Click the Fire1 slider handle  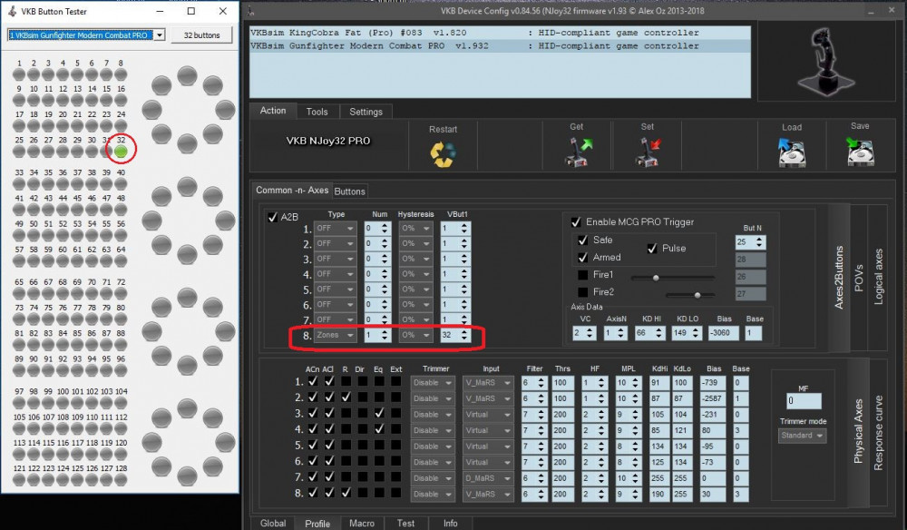[655, 278]
